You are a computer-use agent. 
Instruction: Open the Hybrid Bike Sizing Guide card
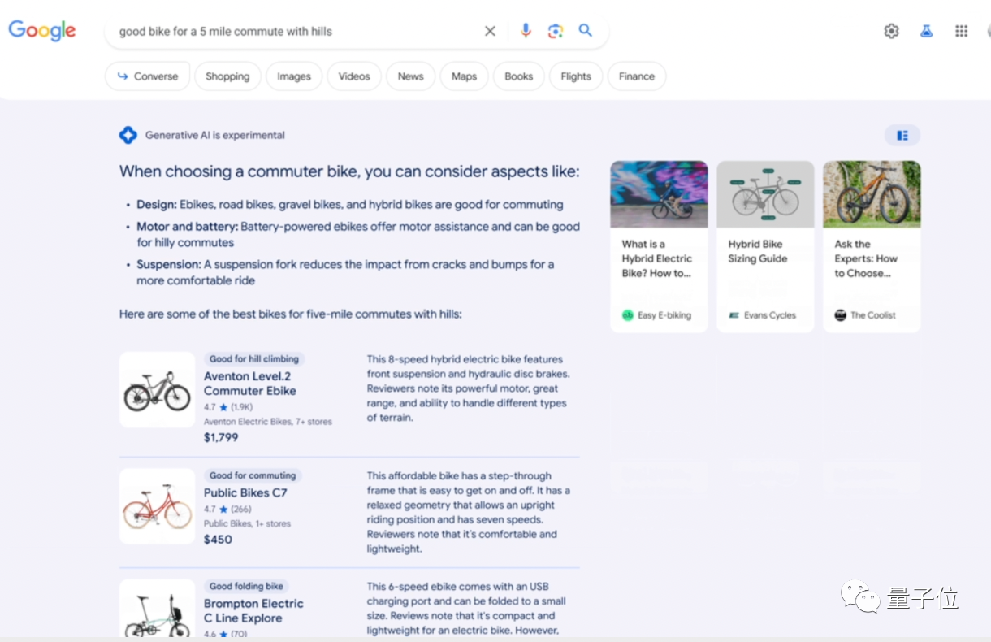[765, 246]
